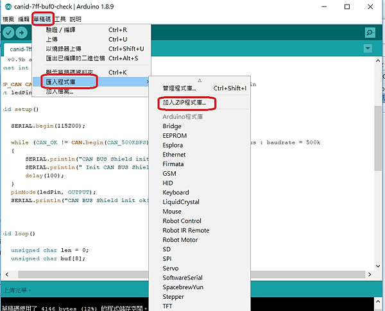Viewport: 385px width, 311px height.
Task: Click the baudrate = 500k comment text
Action: [x=293, y=142]
